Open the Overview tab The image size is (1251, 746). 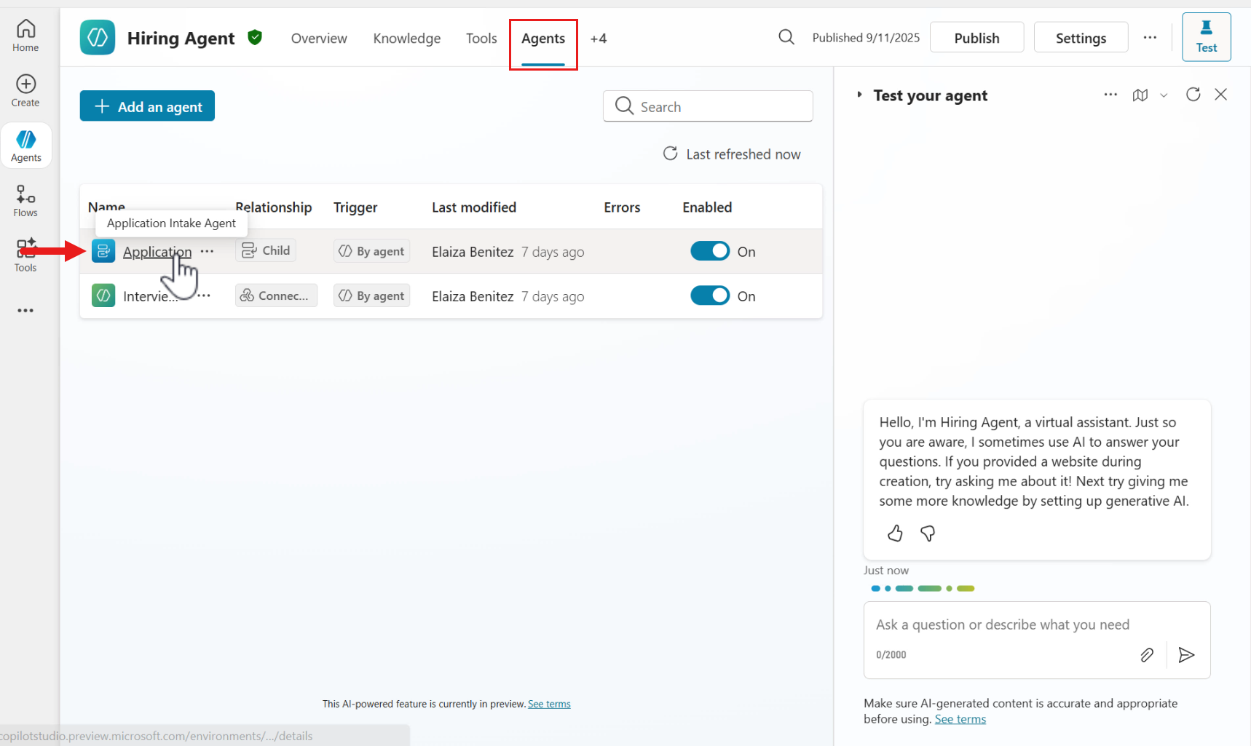(x=319, y=39)
